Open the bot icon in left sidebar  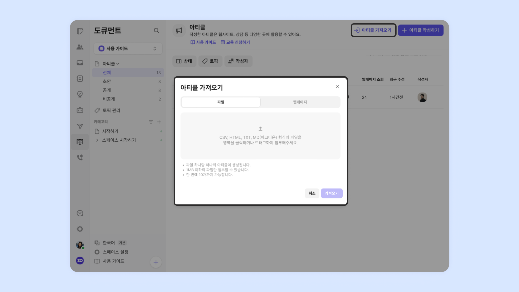[80, 110]
